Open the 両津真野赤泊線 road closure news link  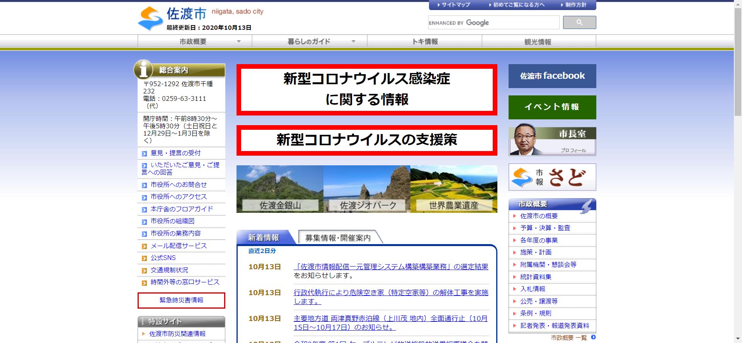coord(391,323)
